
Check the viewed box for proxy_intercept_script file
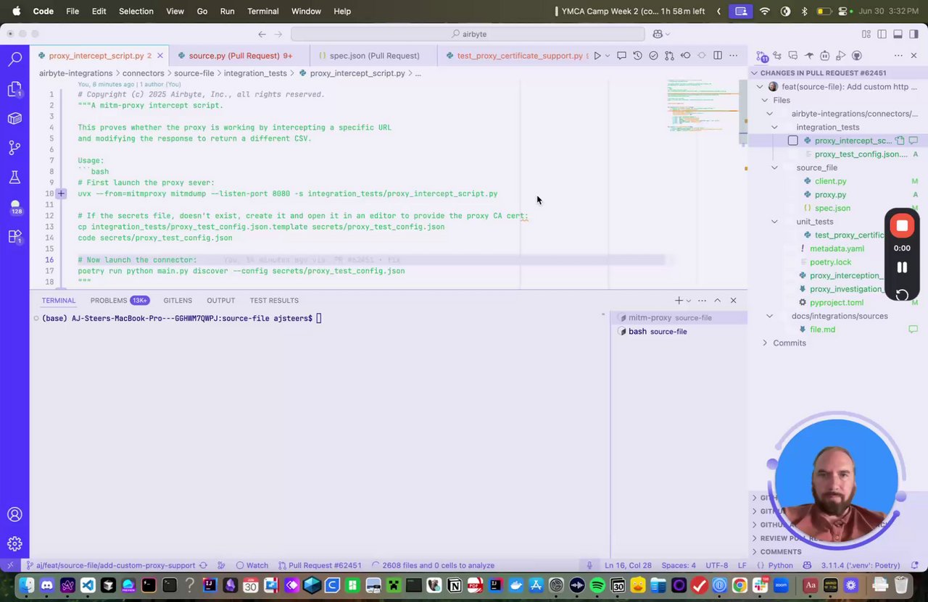792,141
